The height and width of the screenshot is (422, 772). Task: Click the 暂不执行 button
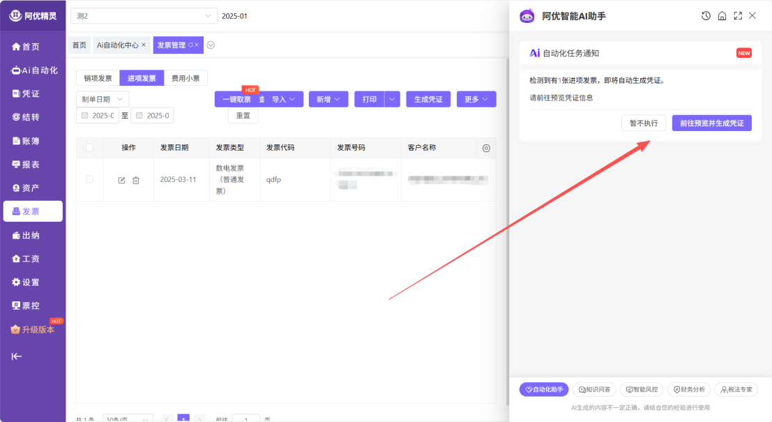click(644, 123)
